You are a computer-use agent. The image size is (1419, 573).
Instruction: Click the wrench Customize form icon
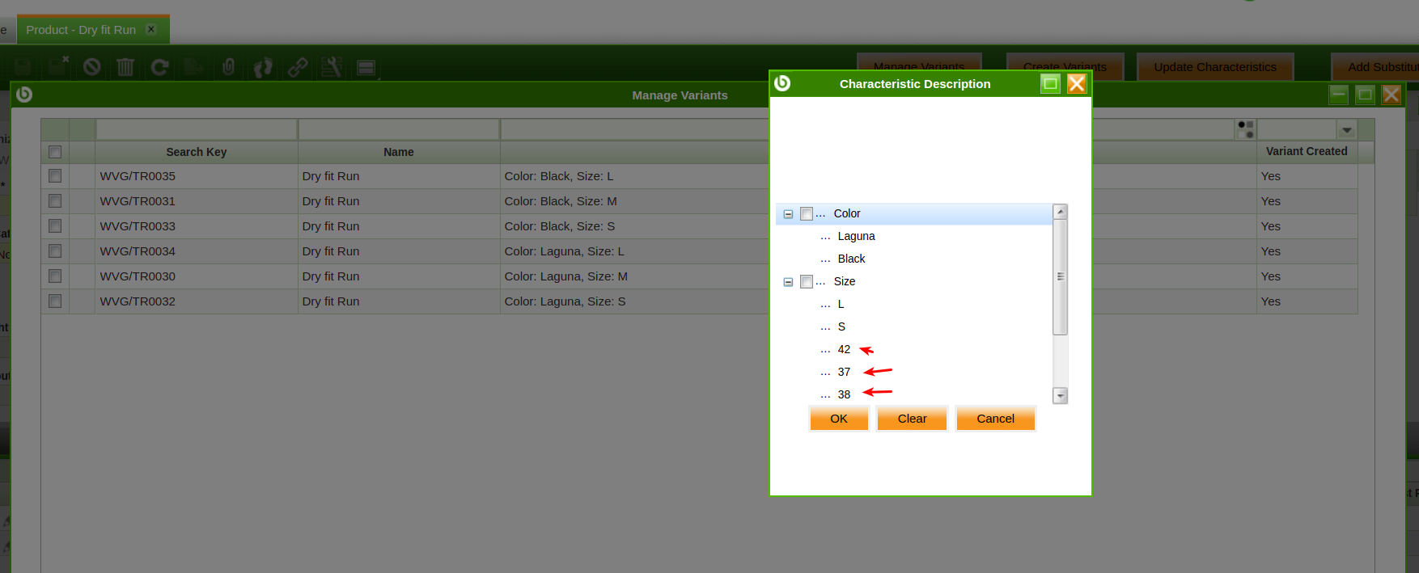[x=331, y=67]
